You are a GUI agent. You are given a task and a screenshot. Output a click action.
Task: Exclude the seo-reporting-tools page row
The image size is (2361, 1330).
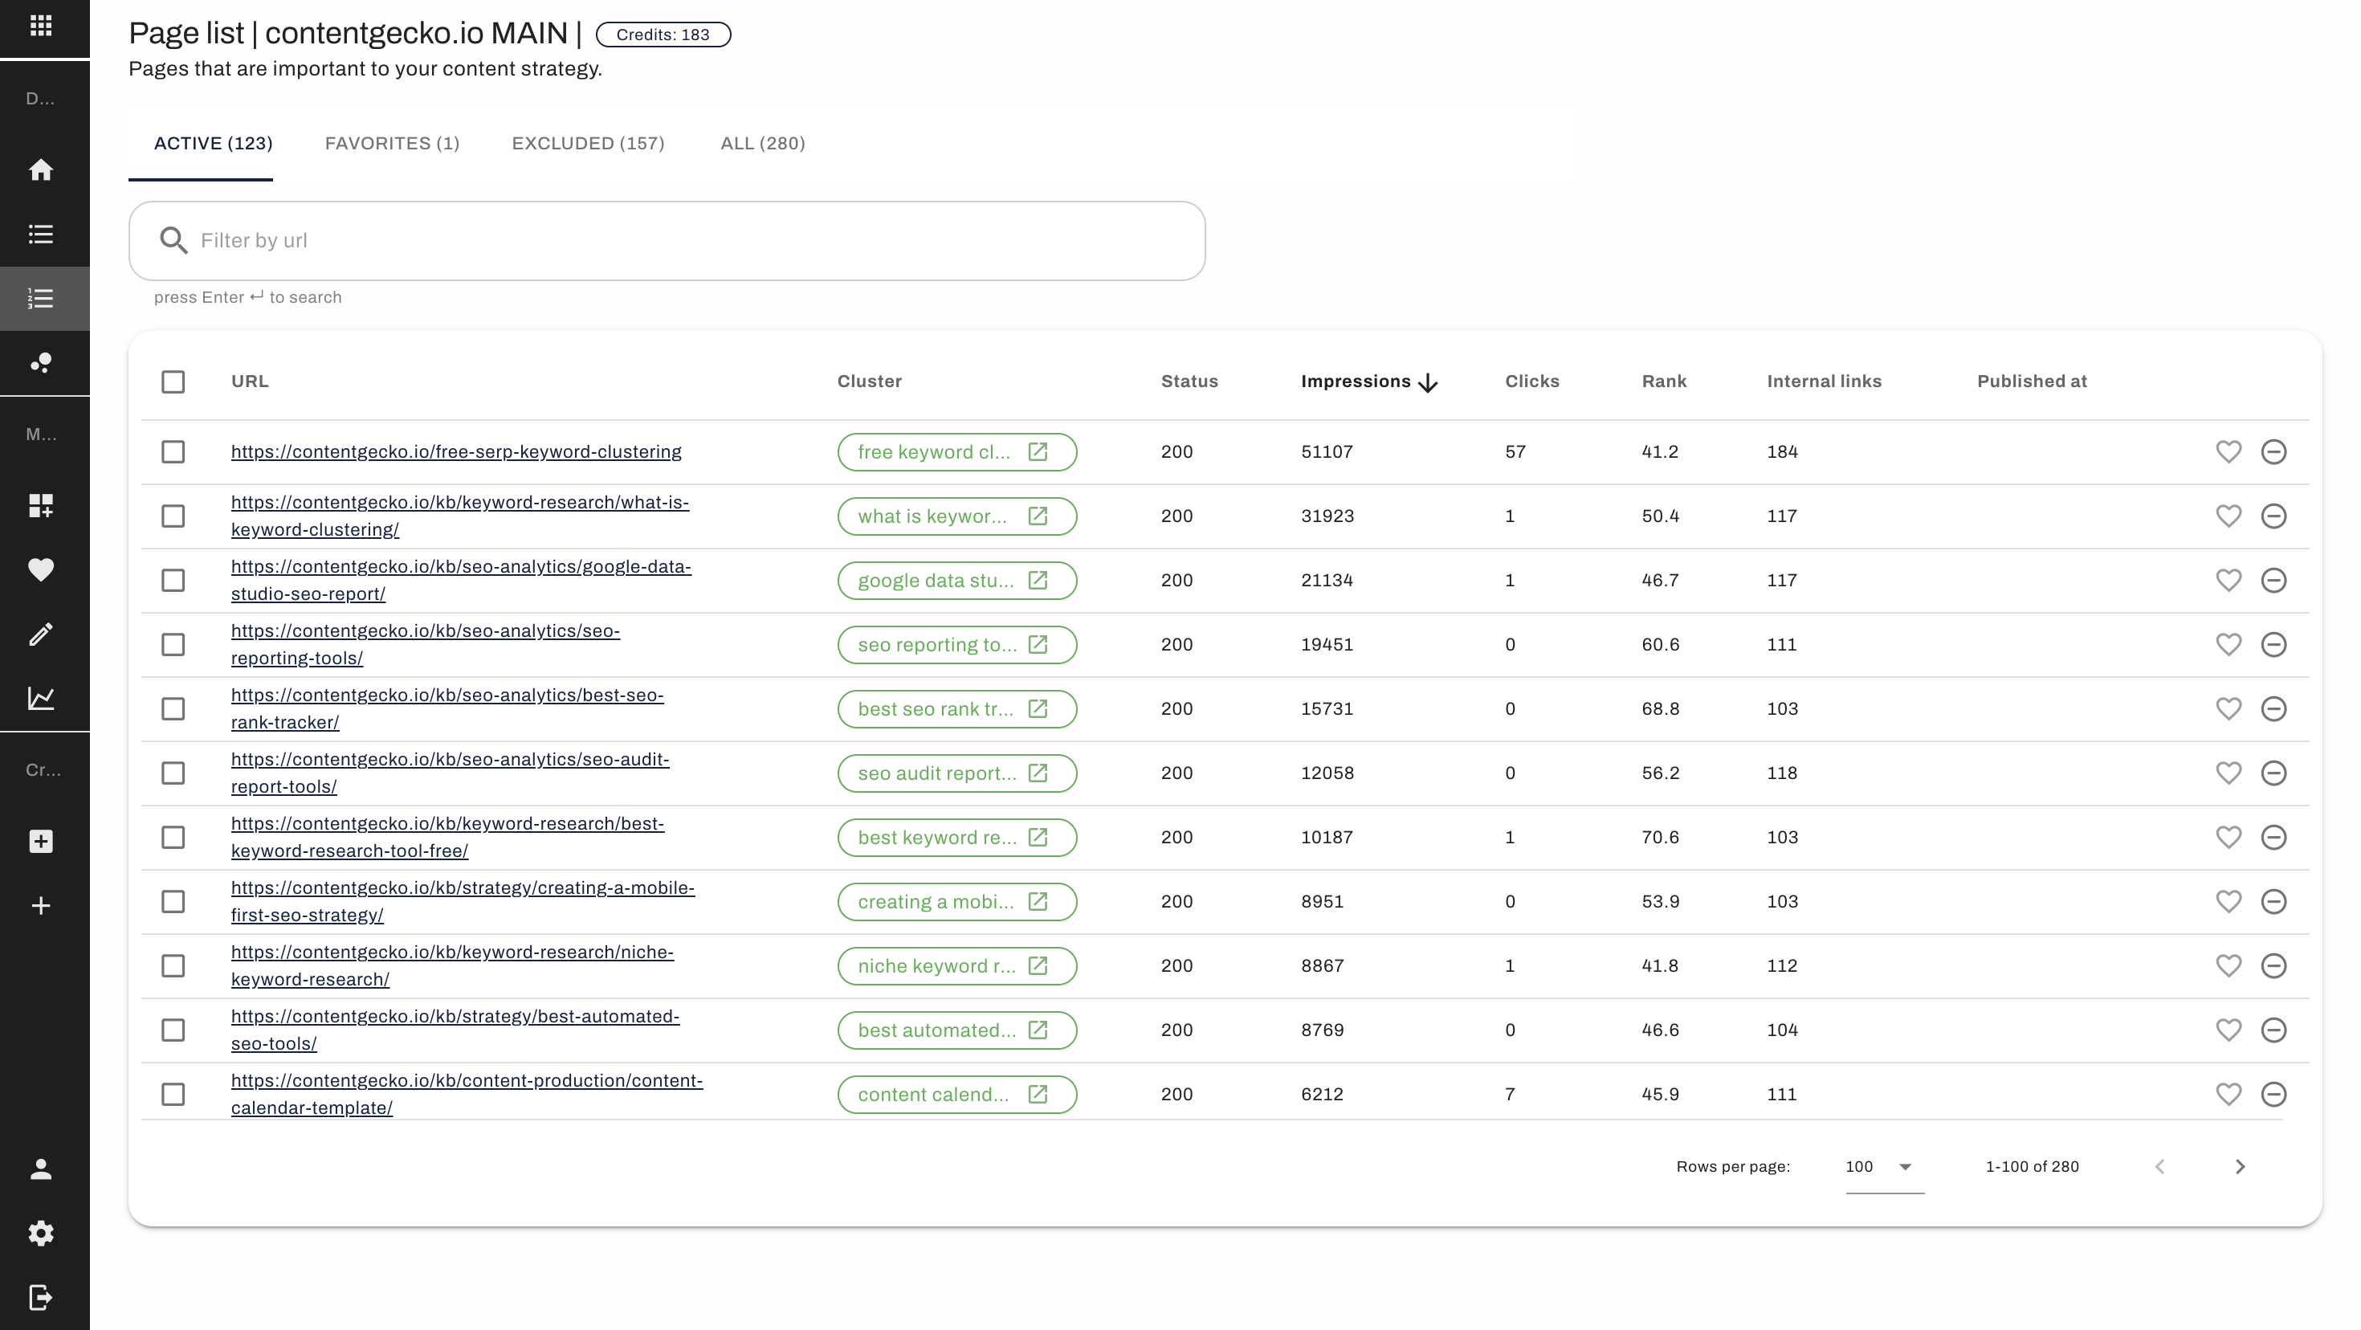pyautogui.click(x=2273, y=644)
